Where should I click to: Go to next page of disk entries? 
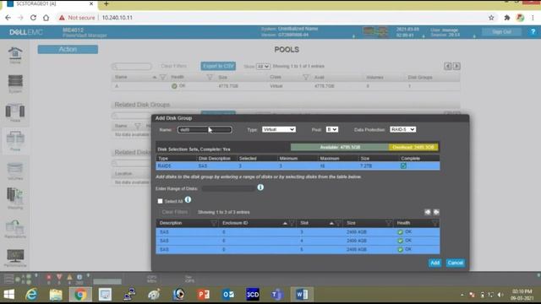[436, 212]
